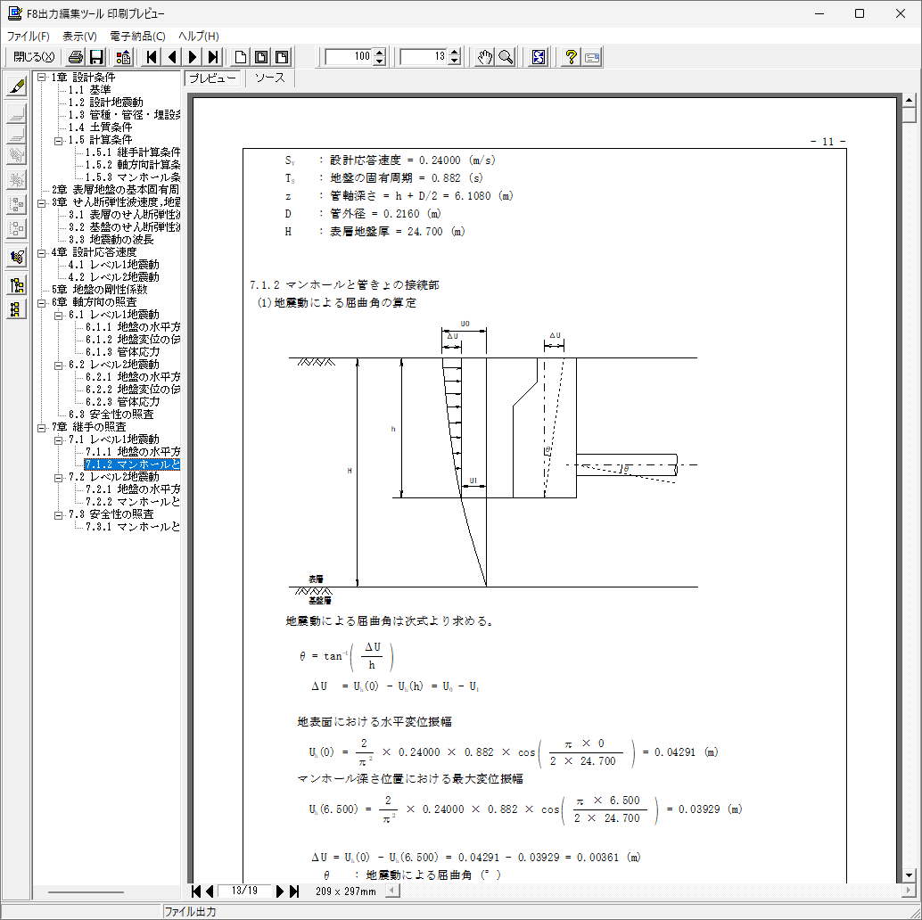Click the 閉じる(X) button
922x920 pixels.
34,57
